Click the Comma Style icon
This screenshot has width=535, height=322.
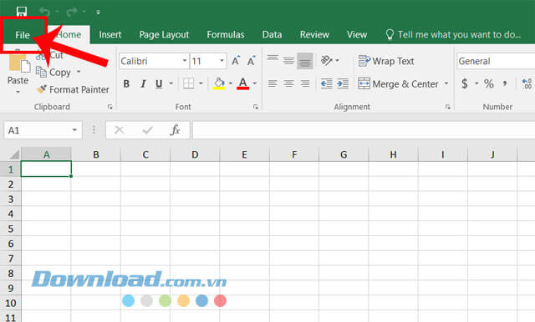pyautogui.click(x=505, y=83)
